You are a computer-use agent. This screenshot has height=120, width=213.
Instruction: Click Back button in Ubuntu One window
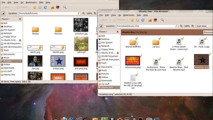pyautogui.click(x=104, y=20)
